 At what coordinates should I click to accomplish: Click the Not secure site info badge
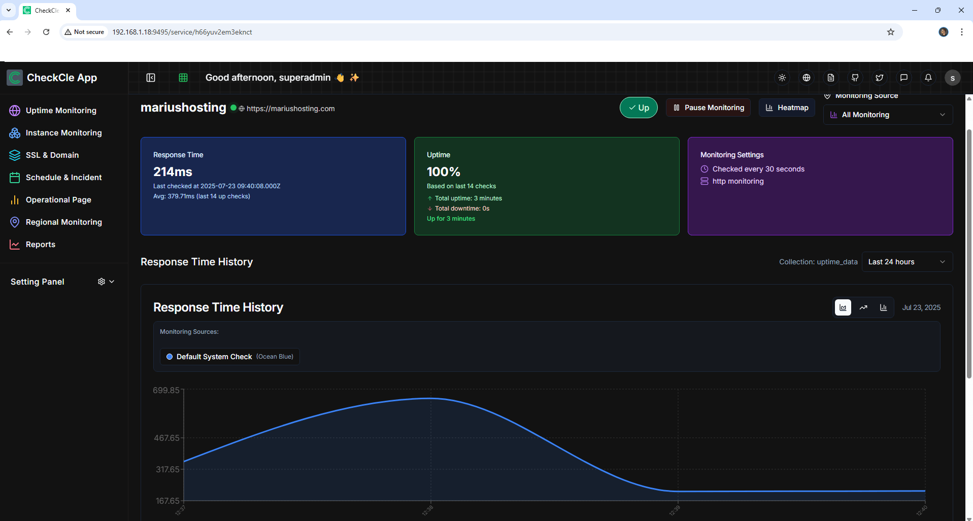(x=84, y=32)
